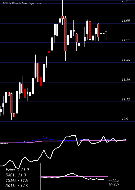Viewport: 135px width, 190px height.
Task: Click the 11.99 price axis label
Action: click(126, 20)
